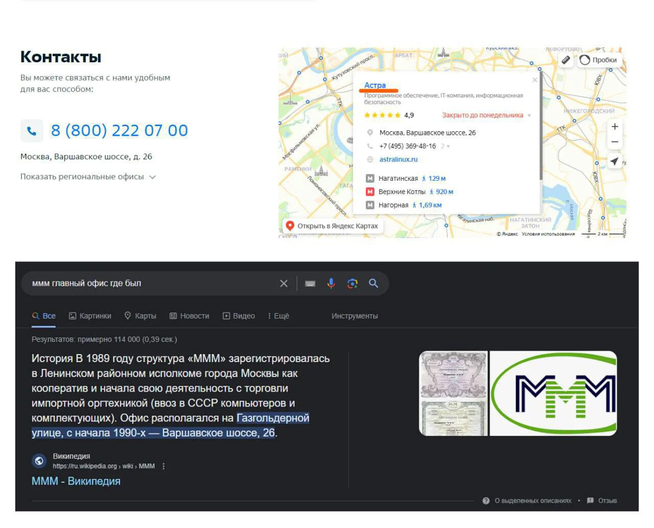Screen dimensions: 654x528
Task: Switch to the Видео tab
Action: click(x=239, y=316)
